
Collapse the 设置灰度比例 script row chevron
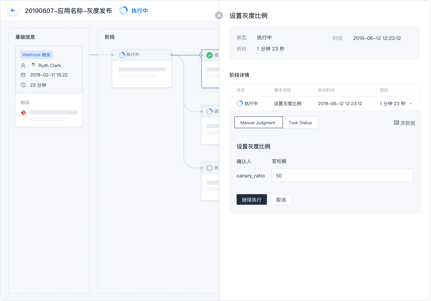click(x=411, y=104)
